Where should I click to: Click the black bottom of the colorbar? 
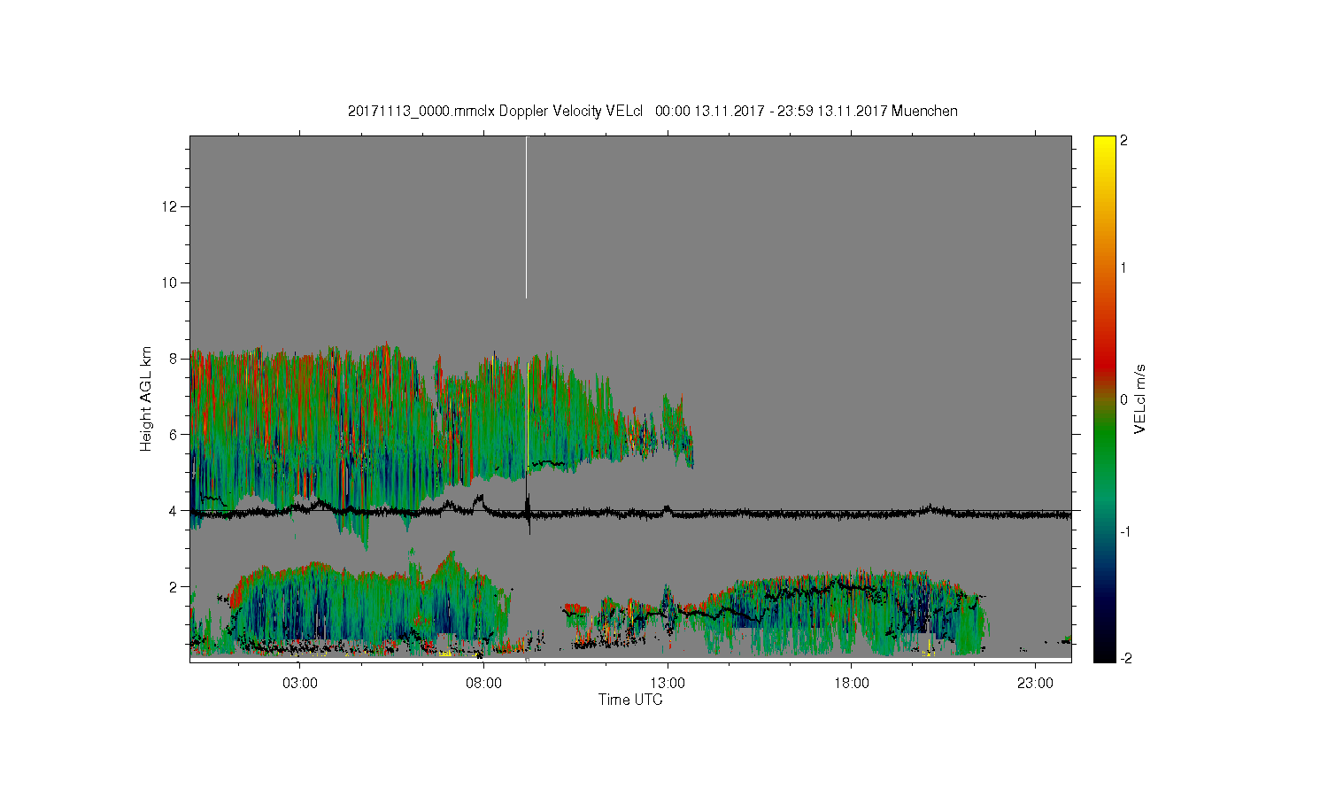tap(1104, 654)
